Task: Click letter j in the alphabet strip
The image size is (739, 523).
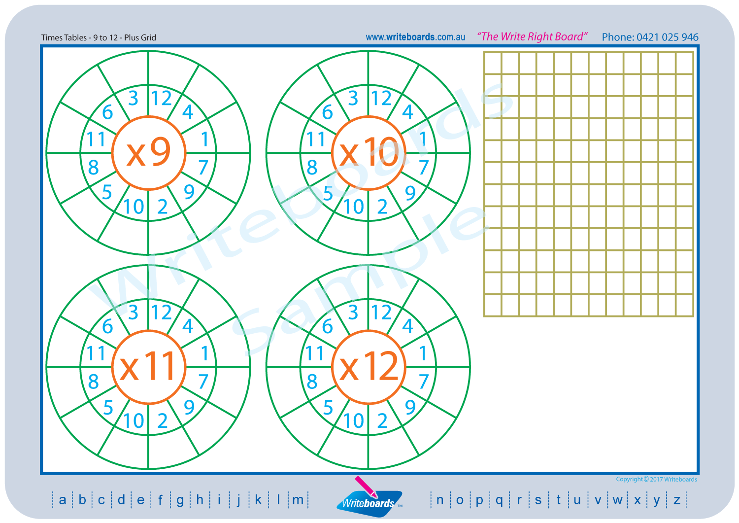Action: [x=238, y=500]
